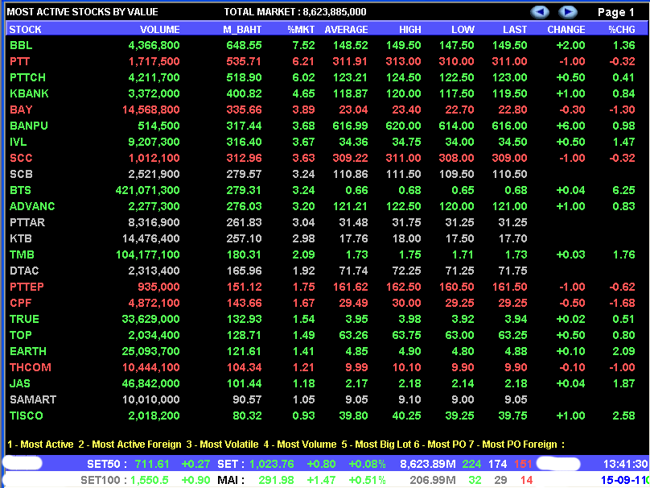Click the LAST column header
Image resolution: width=650 pixels, height=488 pixels.
515,30
